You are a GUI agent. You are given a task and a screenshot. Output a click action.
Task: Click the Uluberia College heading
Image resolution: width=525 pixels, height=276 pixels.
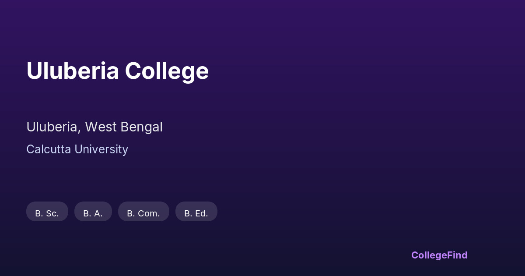coord(117,71)
